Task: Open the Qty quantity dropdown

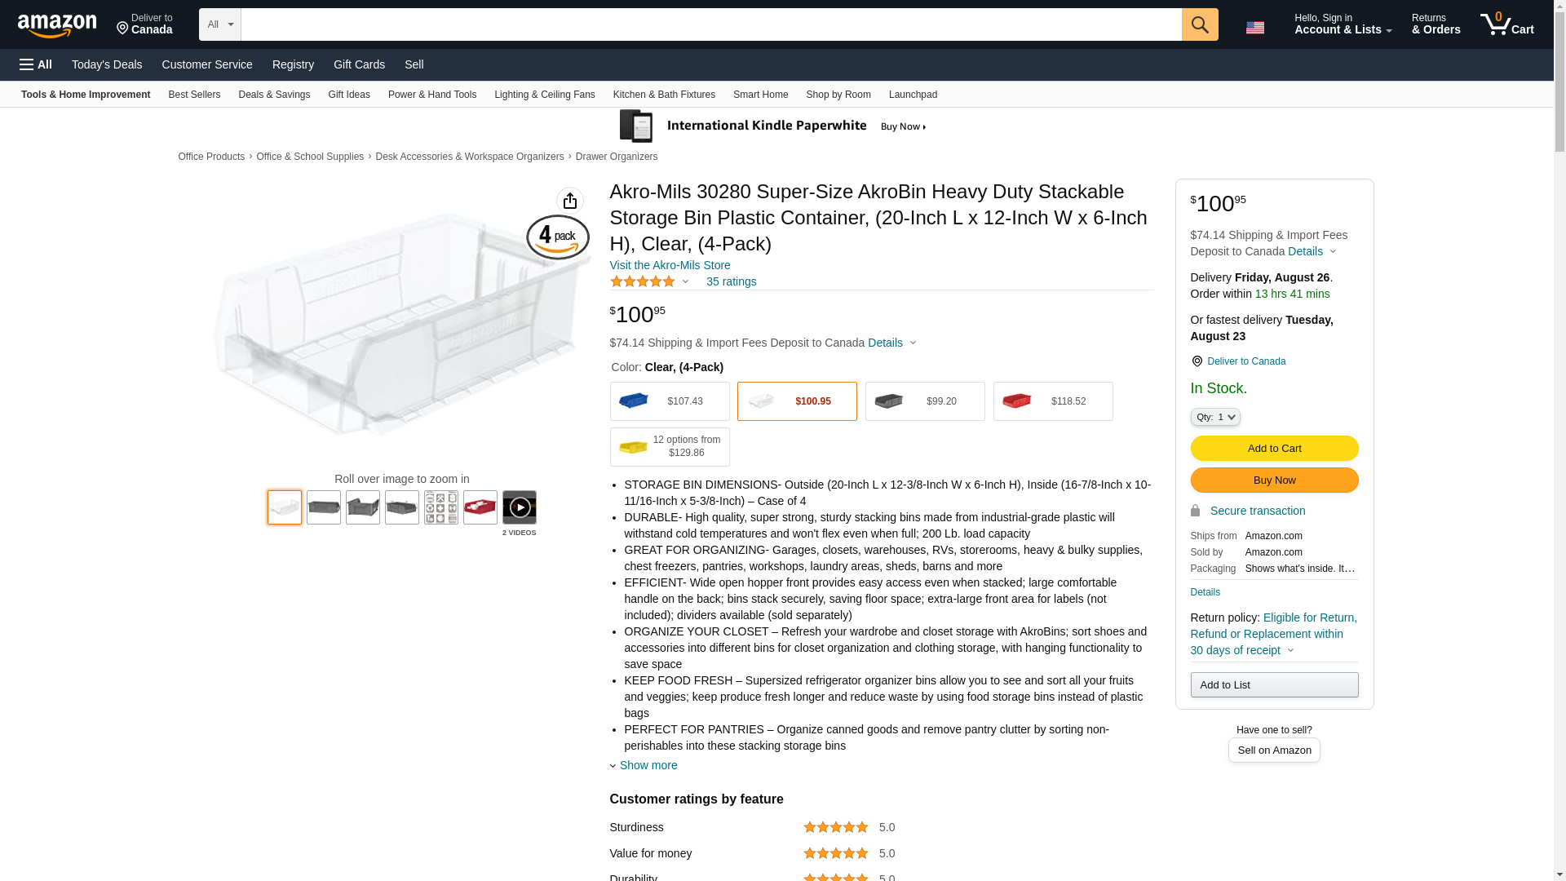Action: [1214, 417]
